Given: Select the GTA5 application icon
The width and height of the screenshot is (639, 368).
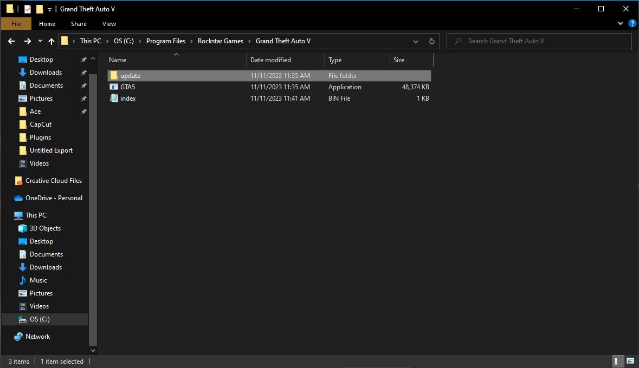Looking at the screenshot, I should (x=114, y=87).
